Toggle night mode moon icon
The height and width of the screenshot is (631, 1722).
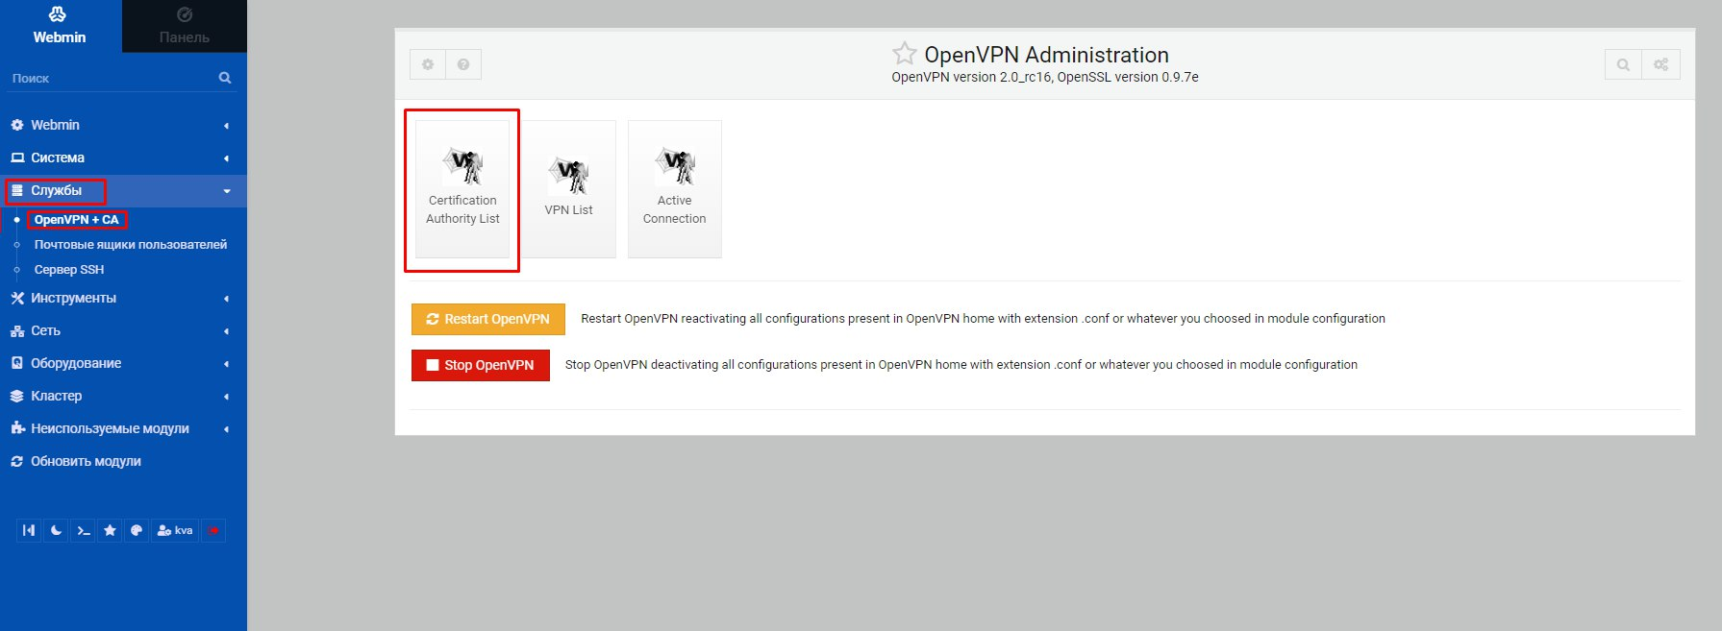pos(57,530)
